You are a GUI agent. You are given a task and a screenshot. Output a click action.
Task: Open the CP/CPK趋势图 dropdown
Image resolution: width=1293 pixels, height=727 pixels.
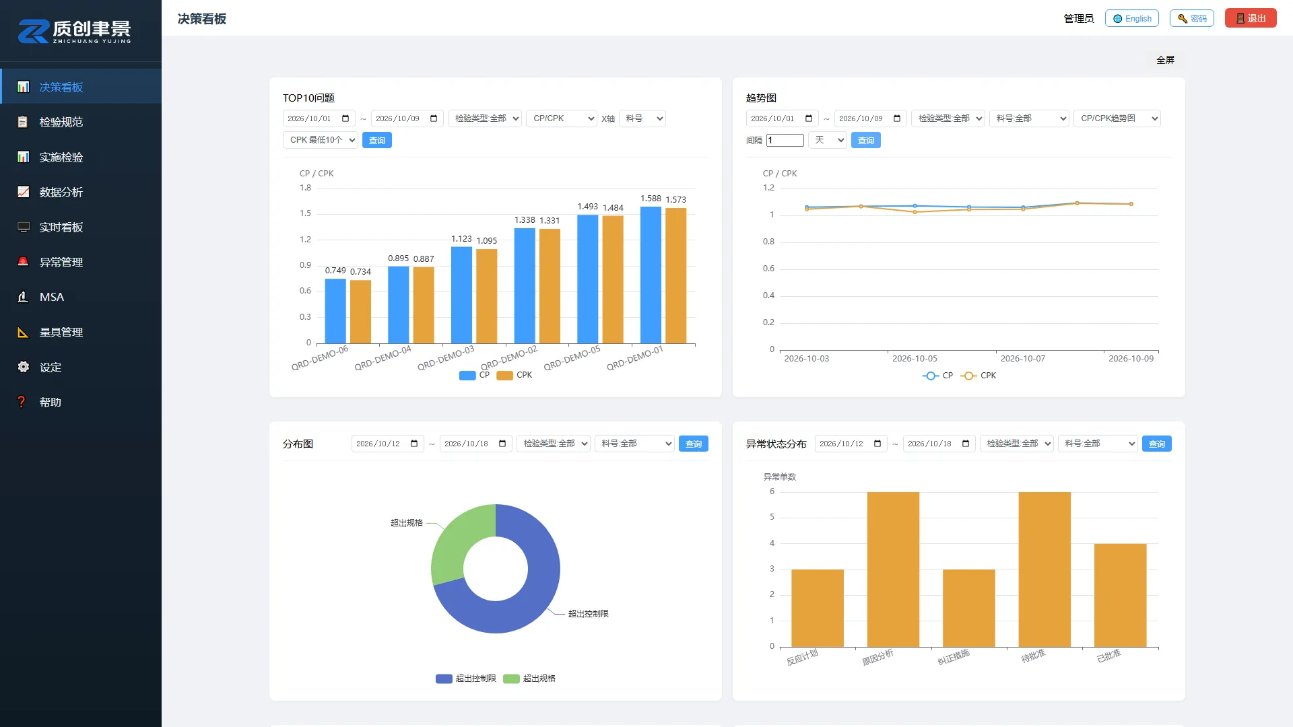coord(1117,118)
